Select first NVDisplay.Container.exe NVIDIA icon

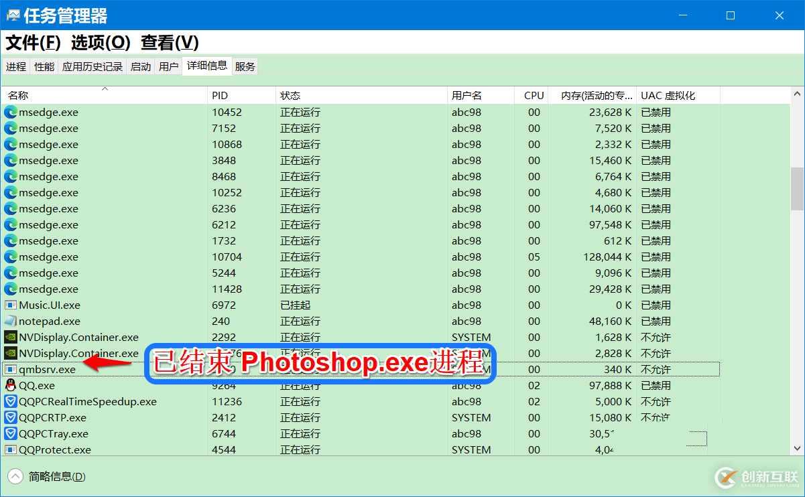[x=11, y=337]
